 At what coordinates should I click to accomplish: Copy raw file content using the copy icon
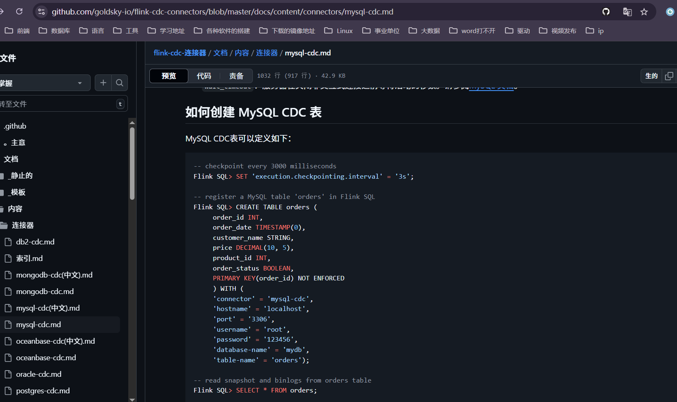click(669, 76)
